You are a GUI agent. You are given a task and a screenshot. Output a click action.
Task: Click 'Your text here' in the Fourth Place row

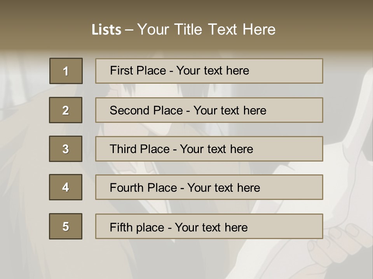coord(223,188)
